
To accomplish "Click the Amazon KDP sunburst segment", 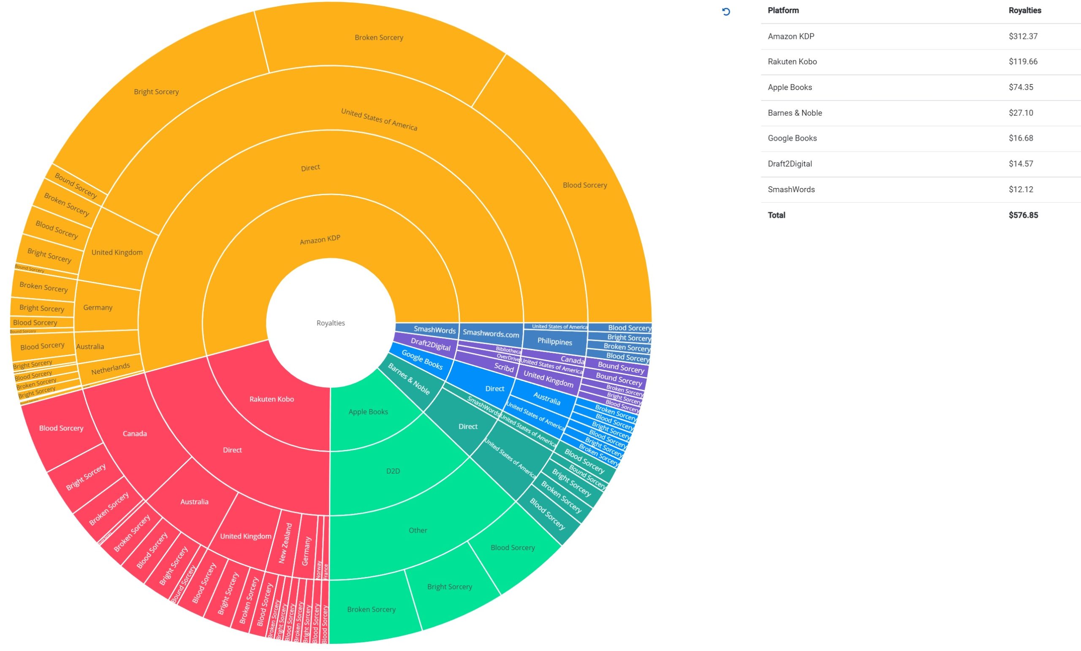I will pyautogui.click(x=320, y=240).
